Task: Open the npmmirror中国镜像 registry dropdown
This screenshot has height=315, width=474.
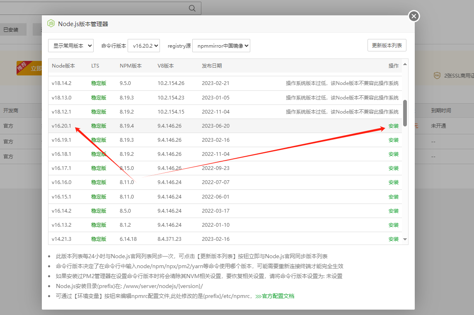Action: (x=221, y=46)
